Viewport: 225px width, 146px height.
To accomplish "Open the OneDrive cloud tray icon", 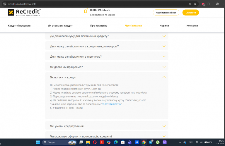I will tap(185, 142).
